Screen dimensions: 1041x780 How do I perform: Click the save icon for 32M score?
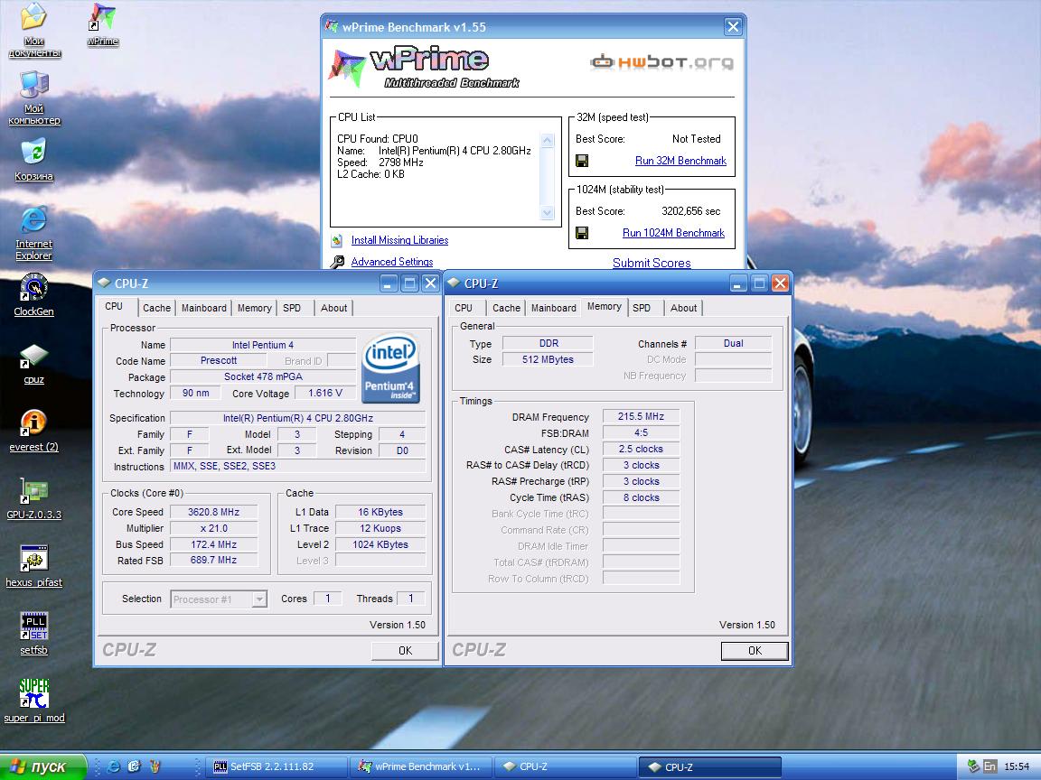click(582, 161)
